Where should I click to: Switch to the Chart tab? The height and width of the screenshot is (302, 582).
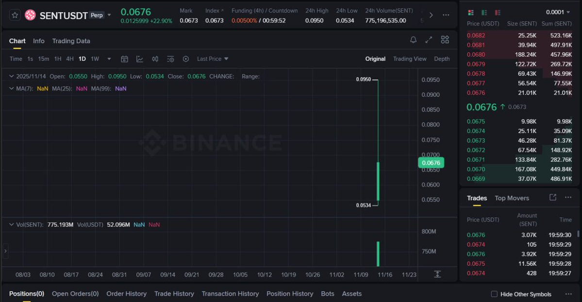click(17, 41)
